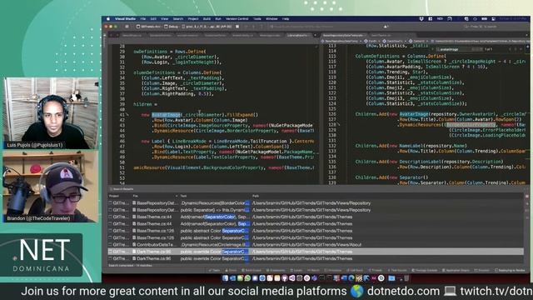Image resolution: width=533 pixels, height=300 pixels.
Task: Go to previous find match arrow
Action: pyautogui.click(x=510, y=49)
